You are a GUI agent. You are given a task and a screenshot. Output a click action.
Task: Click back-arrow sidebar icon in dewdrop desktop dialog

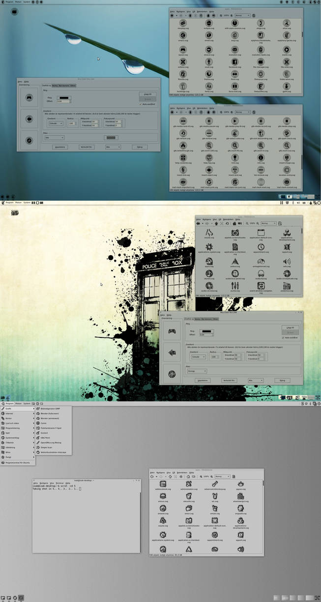click(x=29, y=119)
